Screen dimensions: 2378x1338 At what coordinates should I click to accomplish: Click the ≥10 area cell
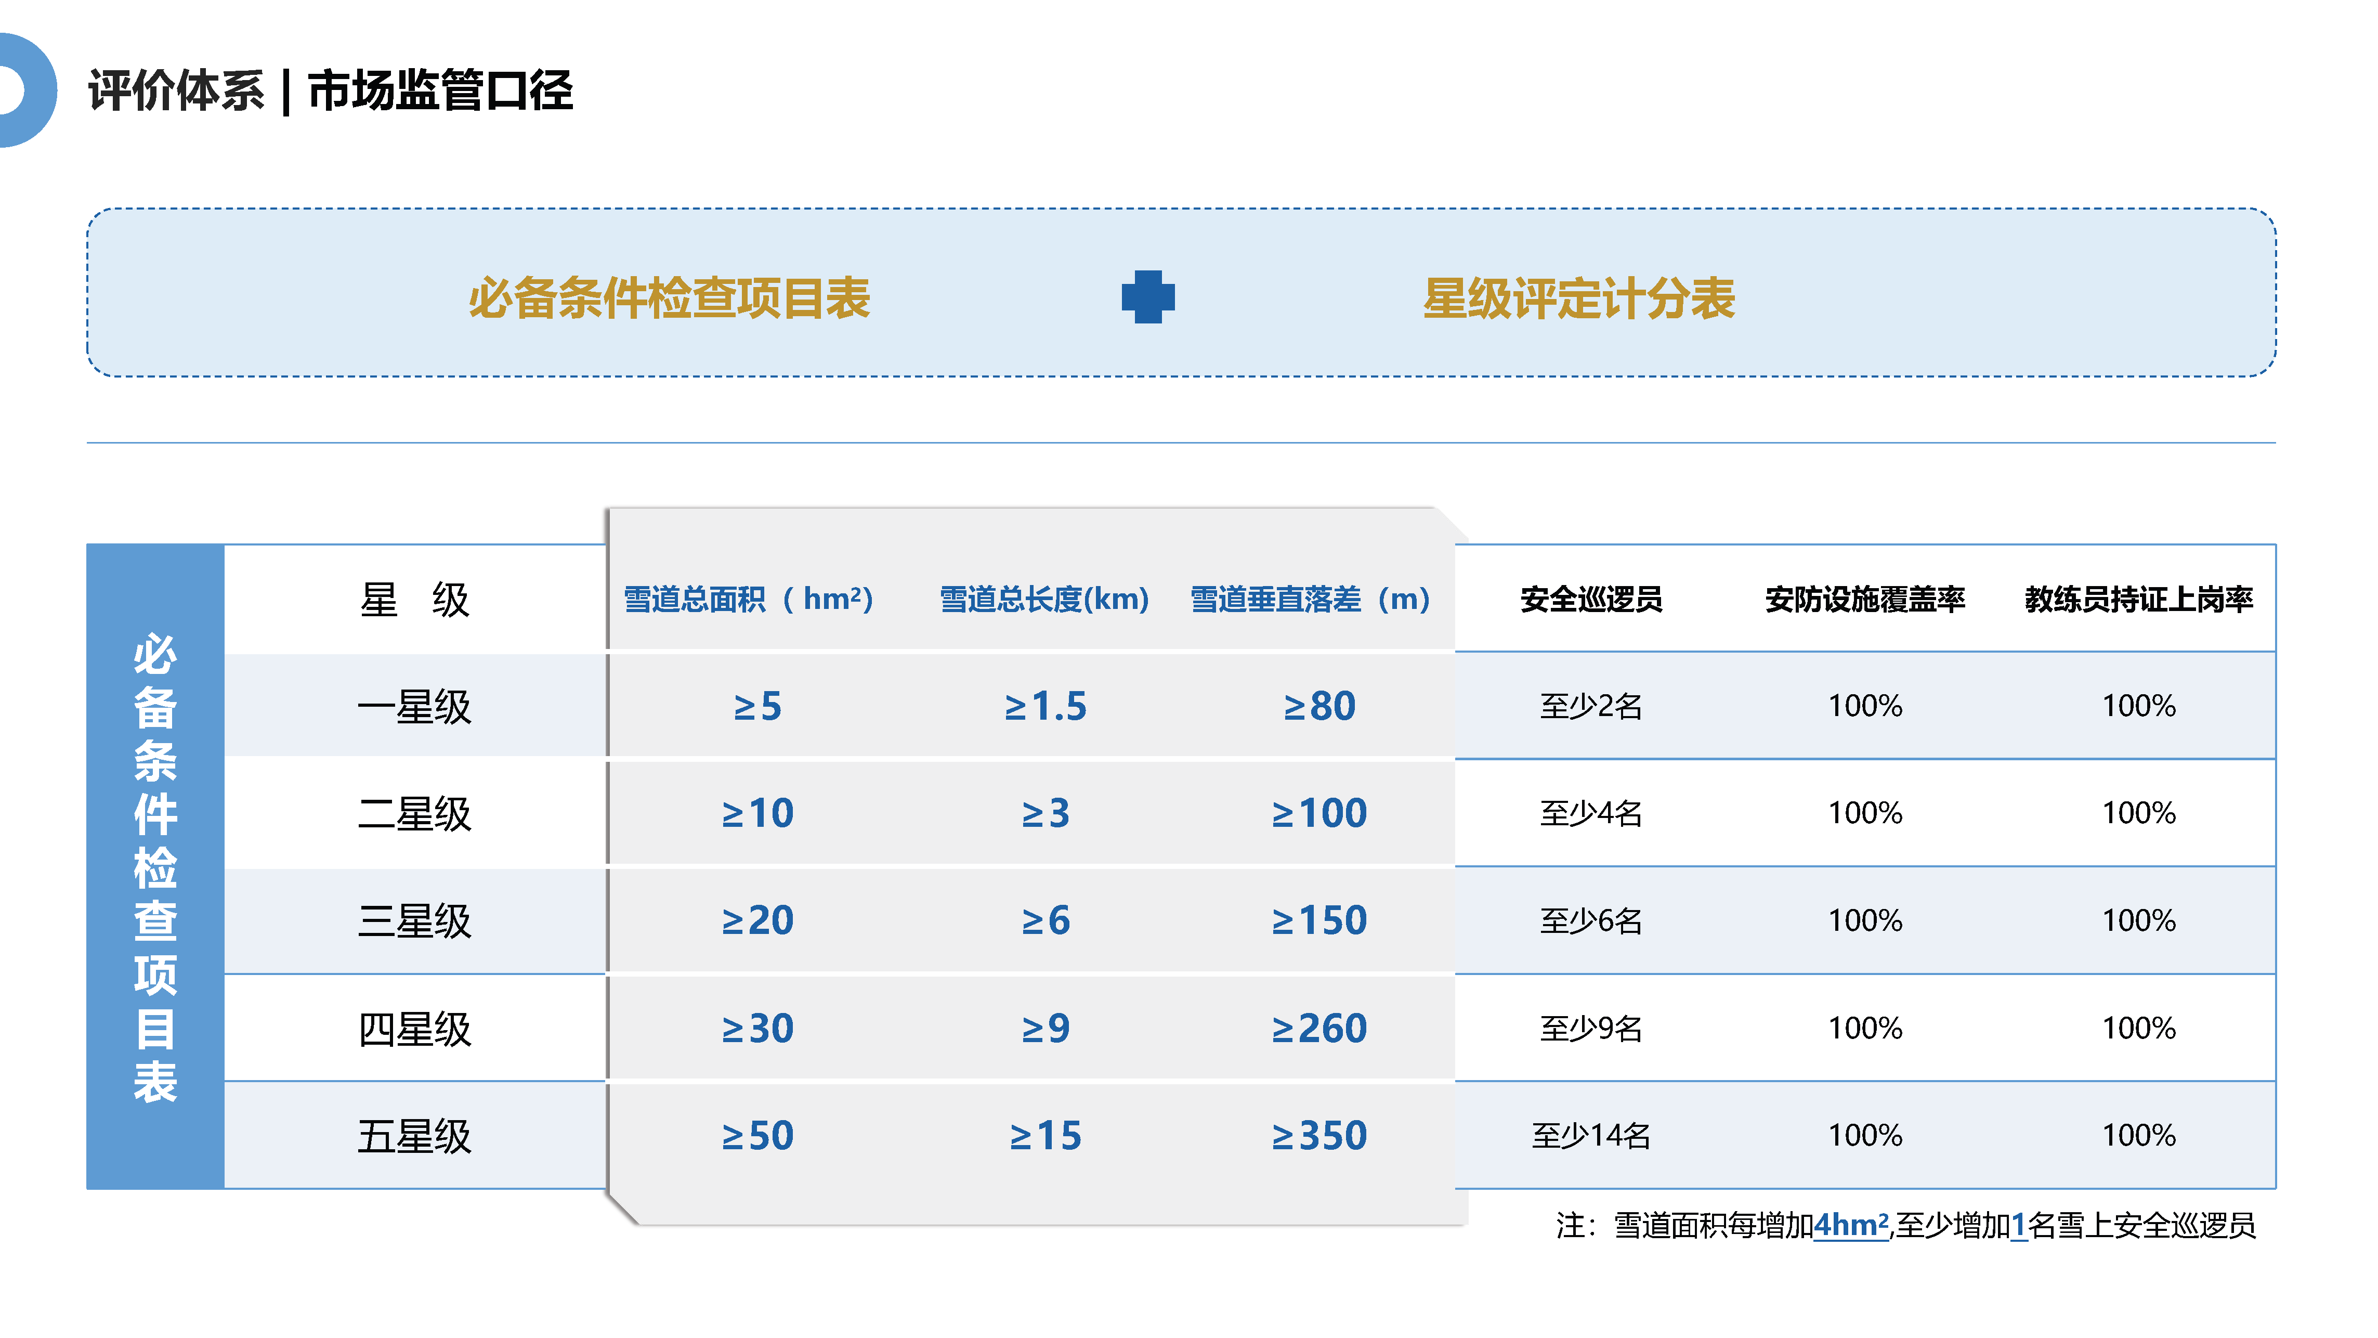pyautogui.click(x=757, y=813)
